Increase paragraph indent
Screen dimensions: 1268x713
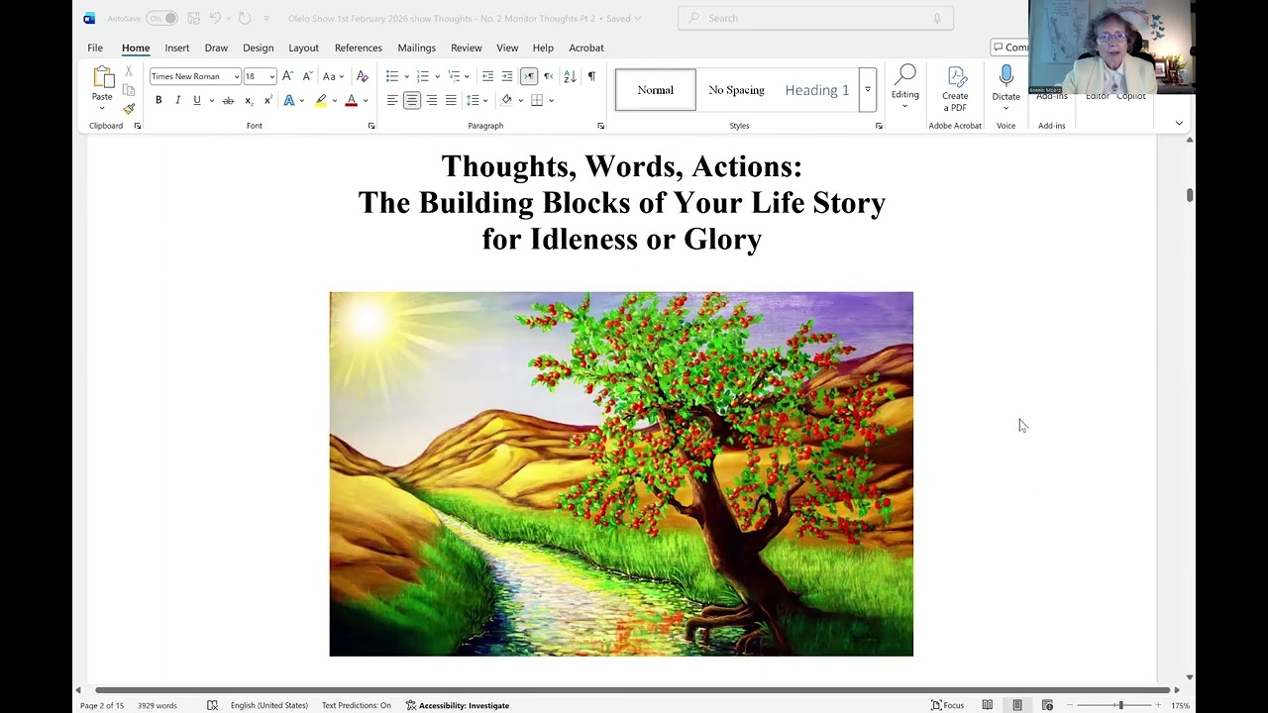click(507, 76)
